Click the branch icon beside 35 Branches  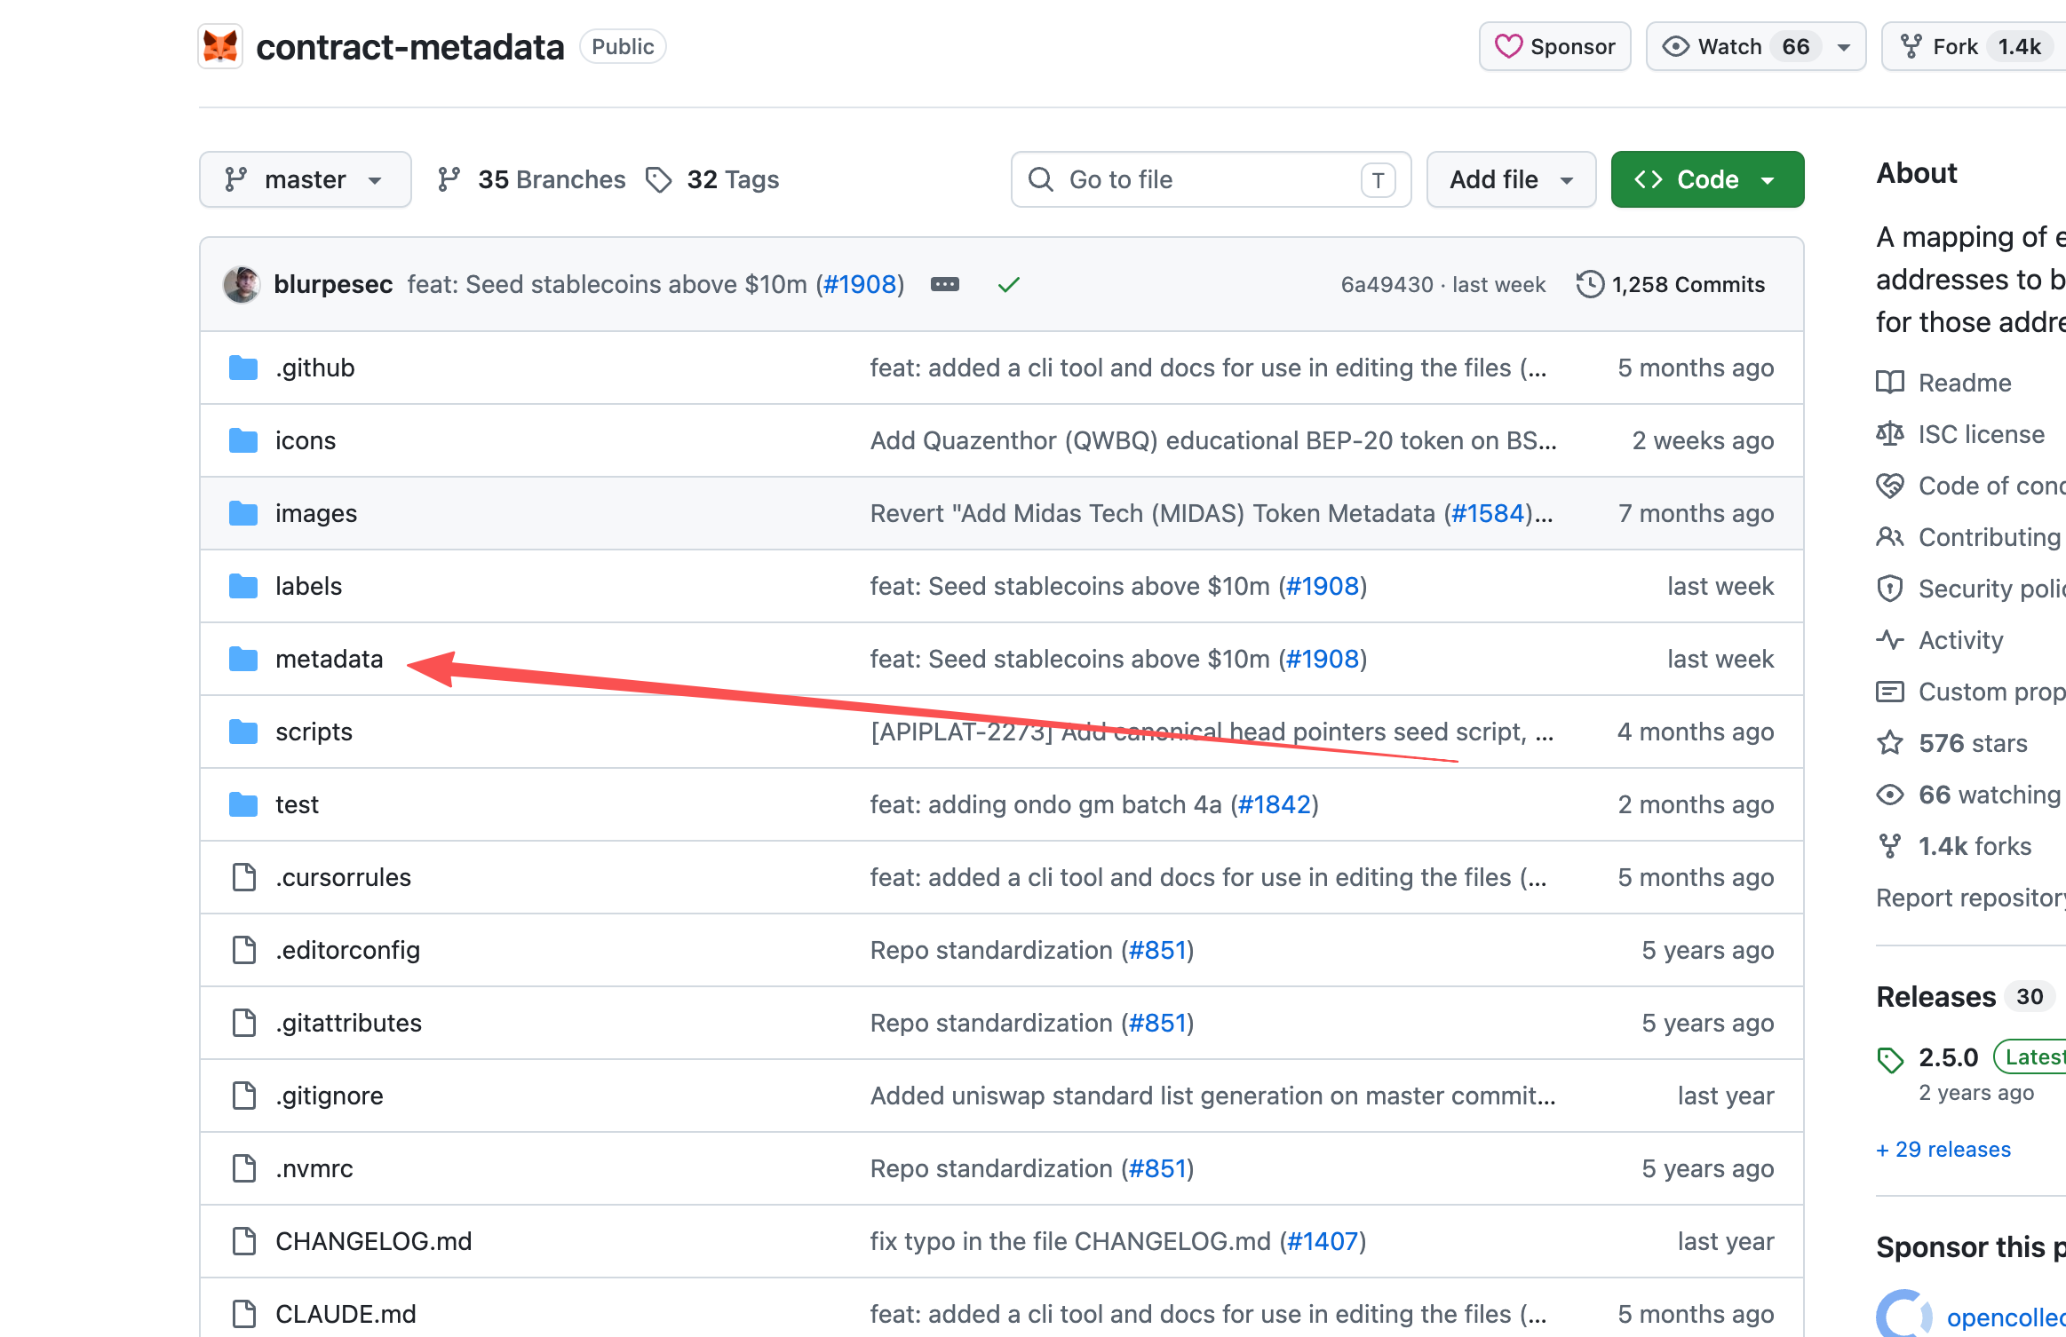(449, 179)
